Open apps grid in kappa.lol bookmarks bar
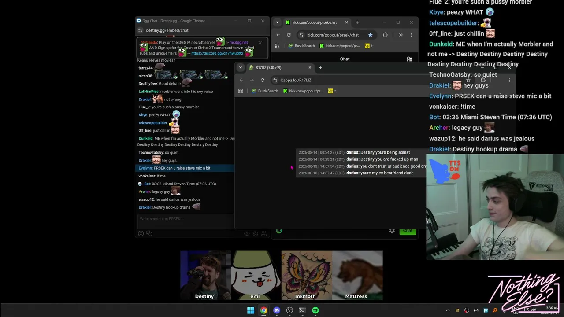 click(x=241, y=91)
